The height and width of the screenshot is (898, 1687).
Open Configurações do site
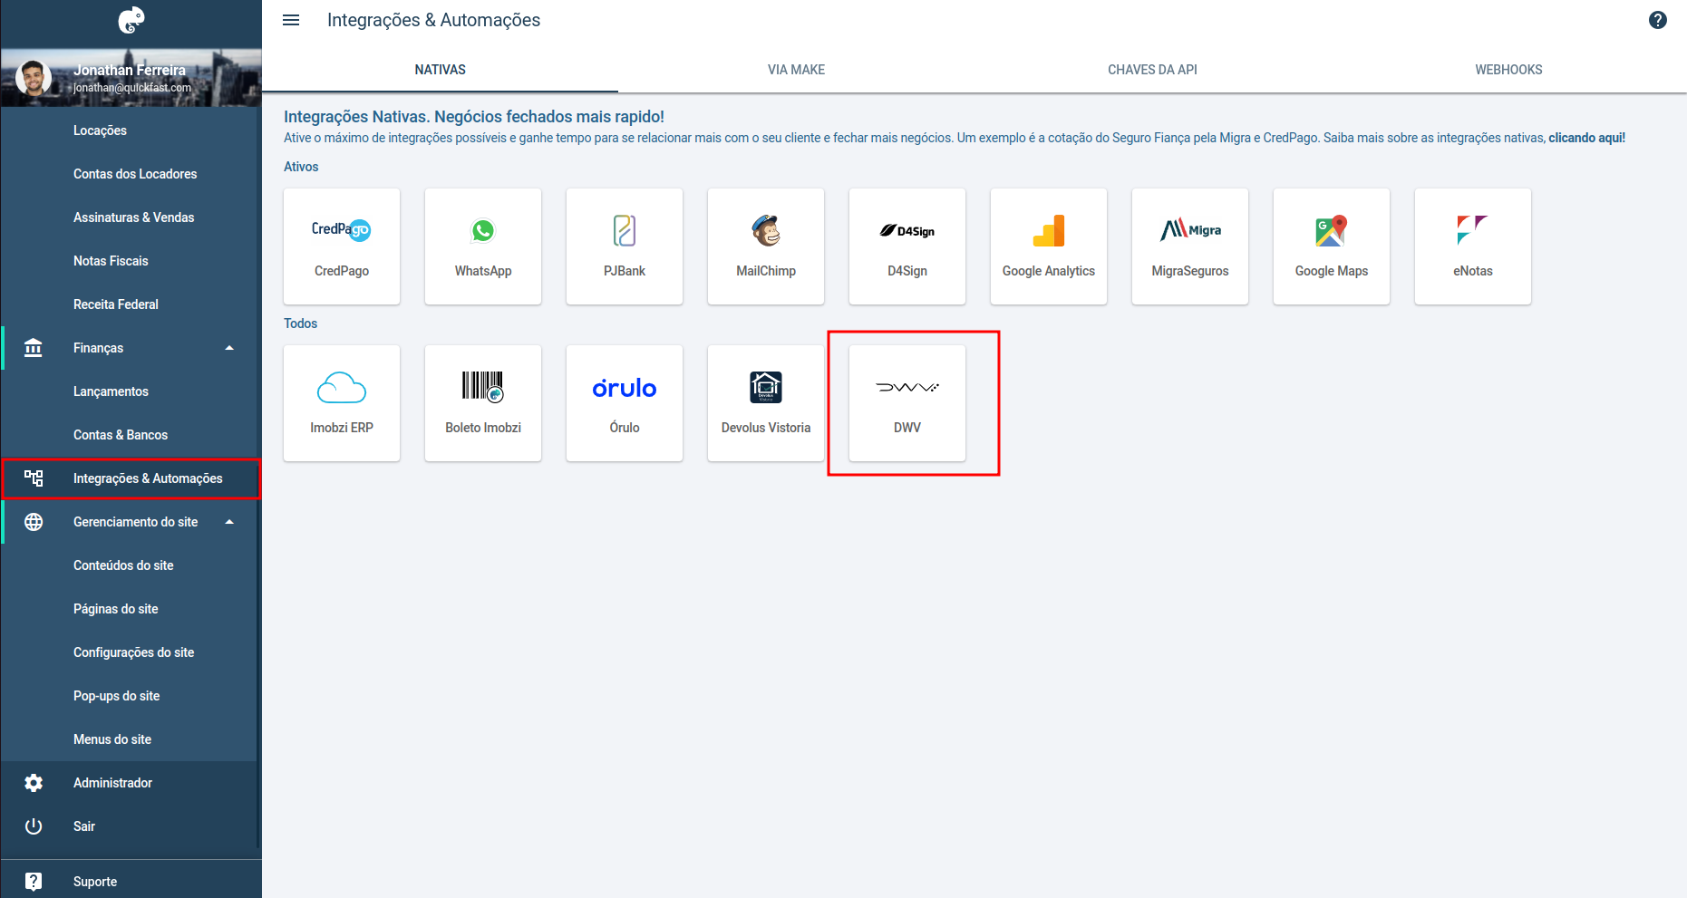(x=133, y=652)
